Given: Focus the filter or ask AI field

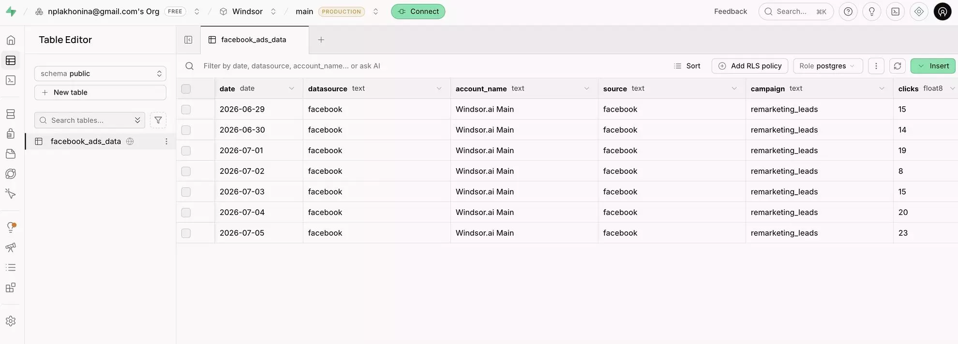Looking at the screenshot, I should (x=292, y=66).
